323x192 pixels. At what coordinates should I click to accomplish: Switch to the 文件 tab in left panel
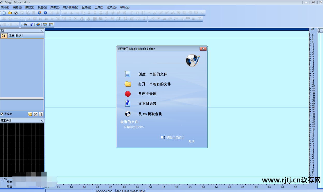point(4,36)
